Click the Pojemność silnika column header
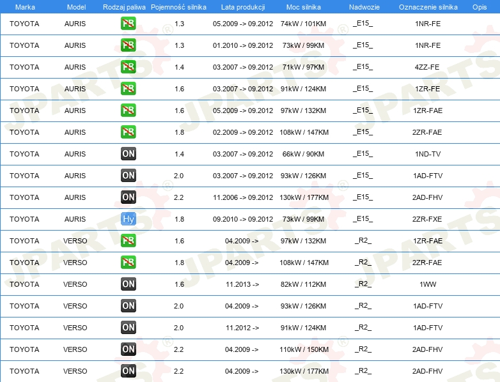The height and width of the screenshot is (382, 500). click(178, 7)
